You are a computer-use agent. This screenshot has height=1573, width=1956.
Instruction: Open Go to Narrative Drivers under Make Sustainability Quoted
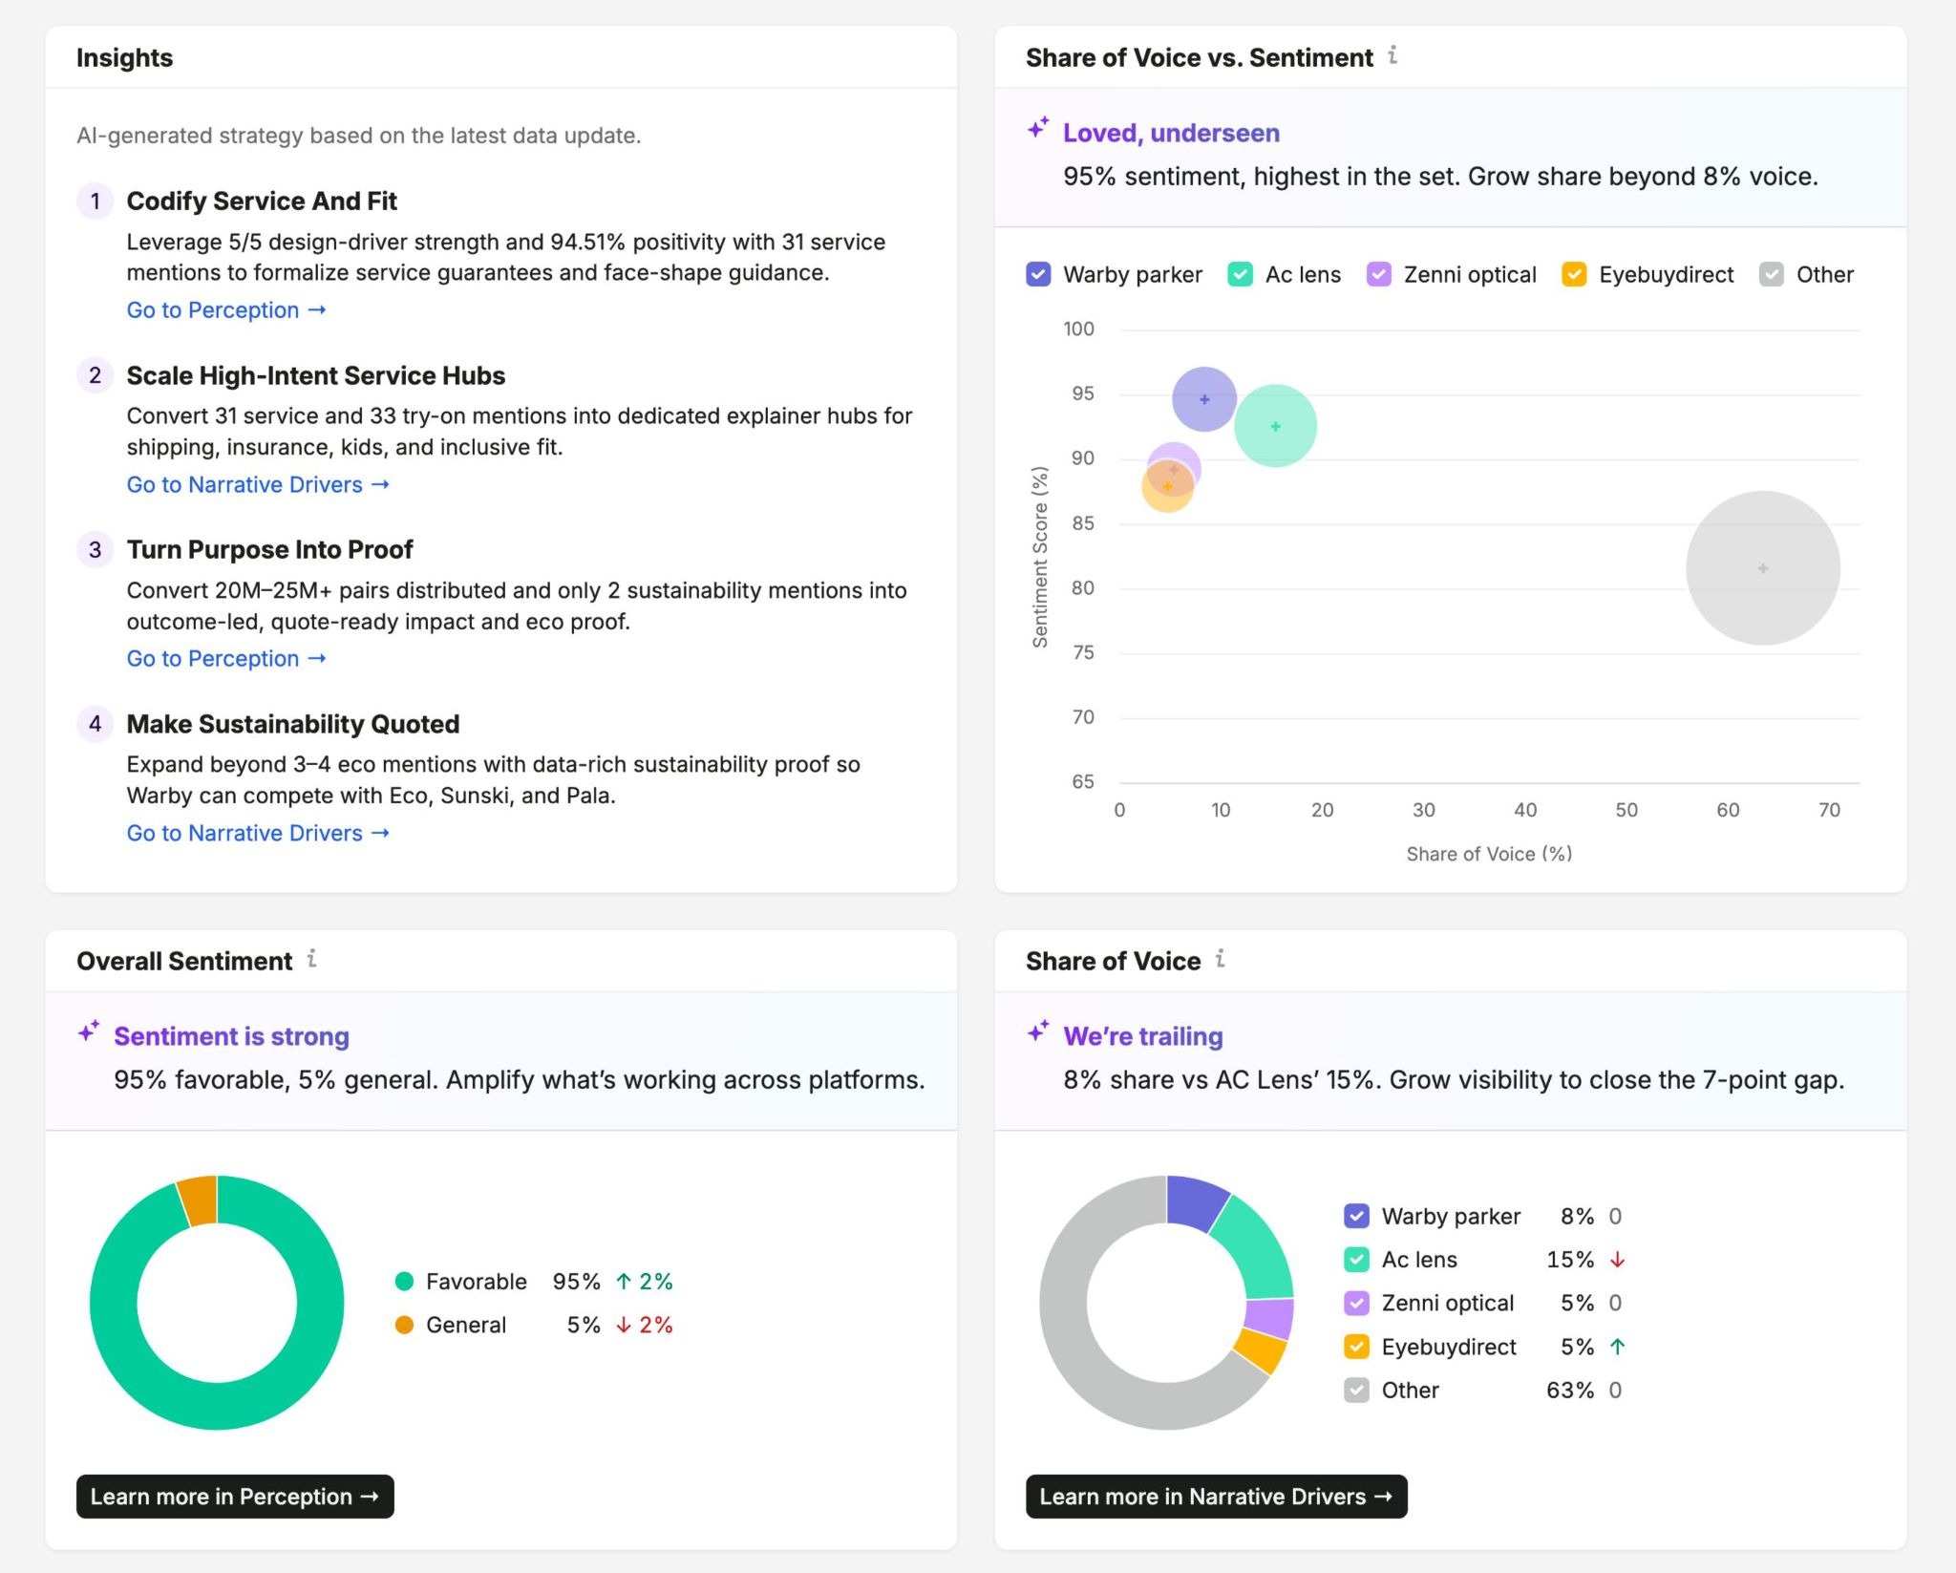[258, 833]
